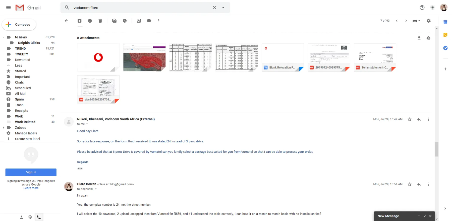Show details for 'to me' recipients
Screen dimensions: 452x221
coord(87,124)
